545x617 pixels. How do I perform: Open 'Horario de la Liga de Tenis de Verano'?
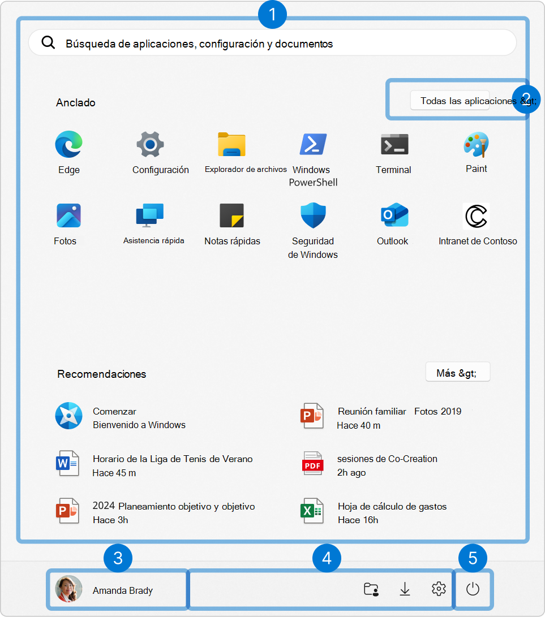coord(173,459)
